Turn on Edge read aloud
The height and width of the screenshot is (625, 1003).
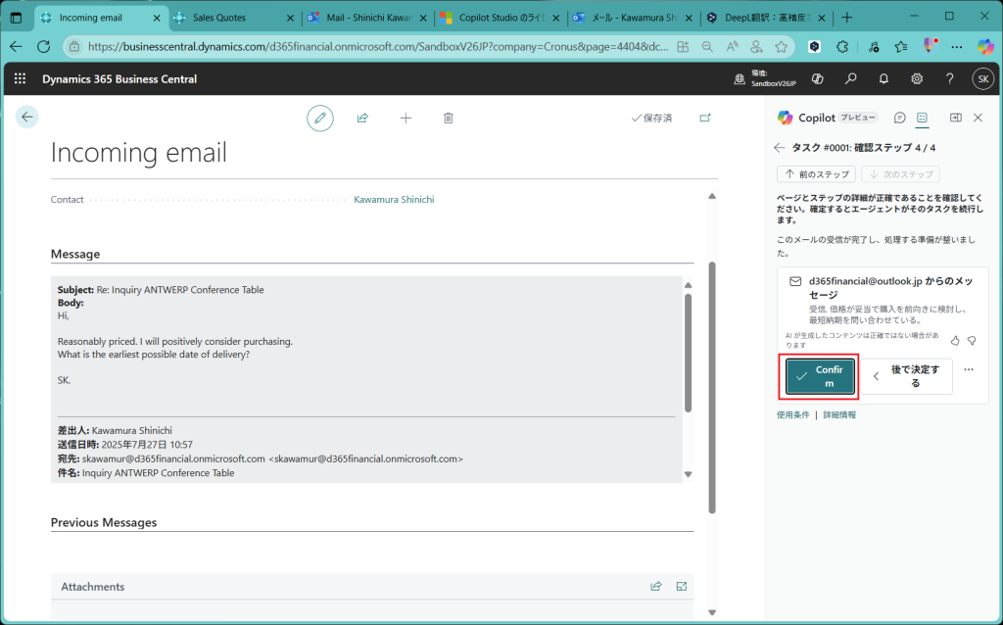click(733, 47)
